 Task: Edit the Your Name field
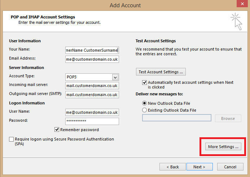coord(92,50)
